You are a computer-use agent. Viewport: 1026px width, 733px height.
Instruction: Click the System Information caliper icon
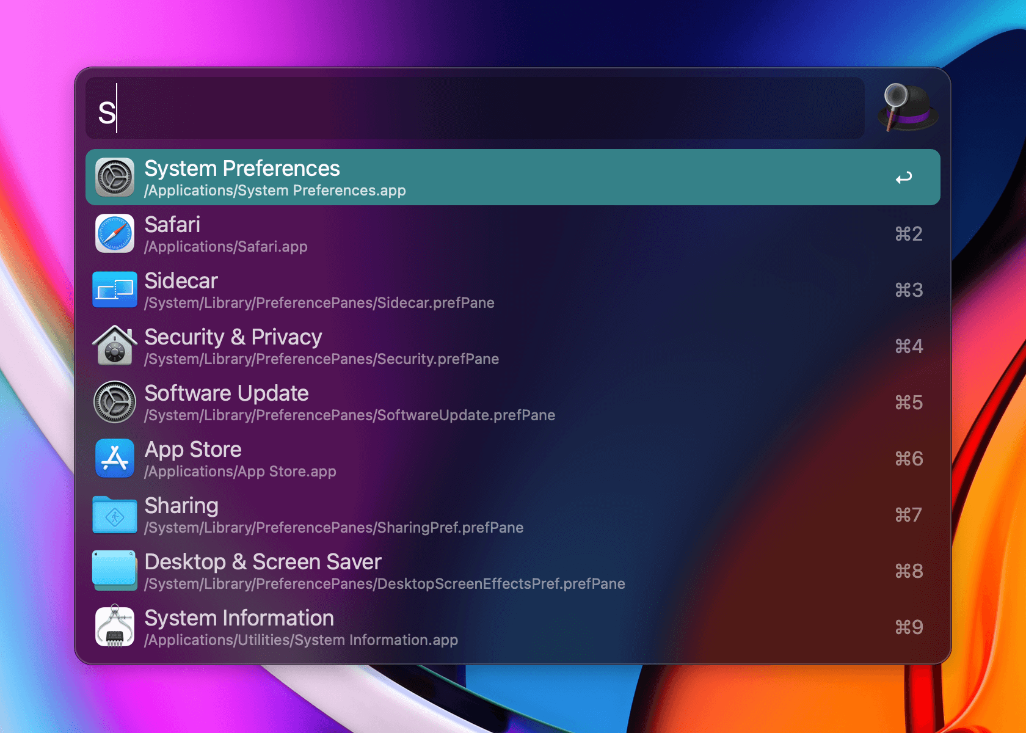(x=114, y=627)
